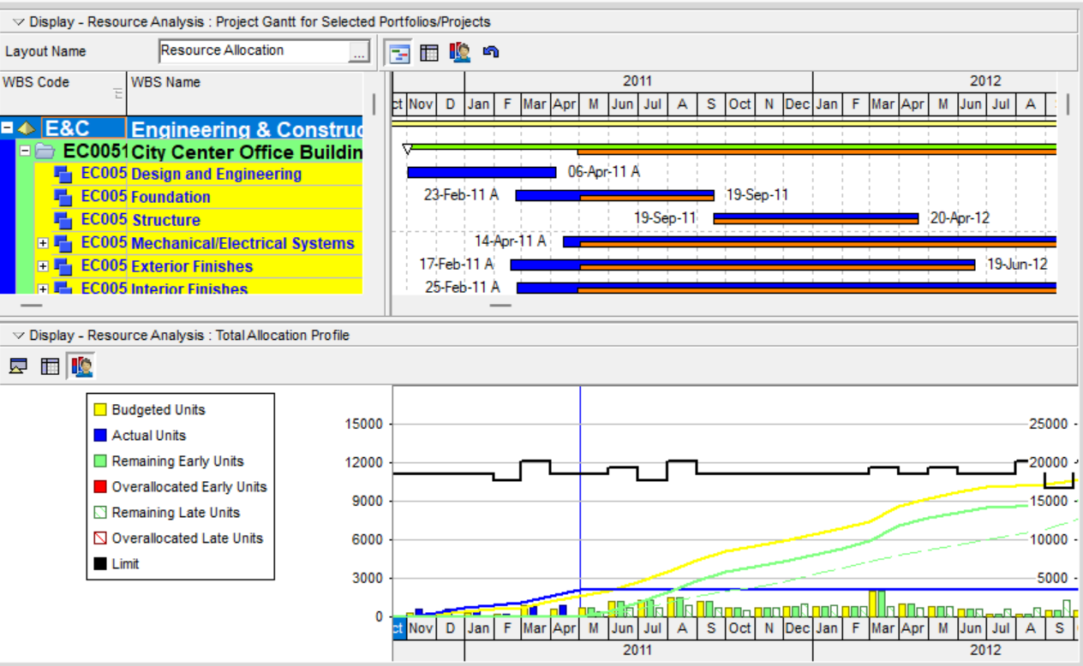Open resource profile view in Project Gantt toolbar

click(x=460, y=53)
